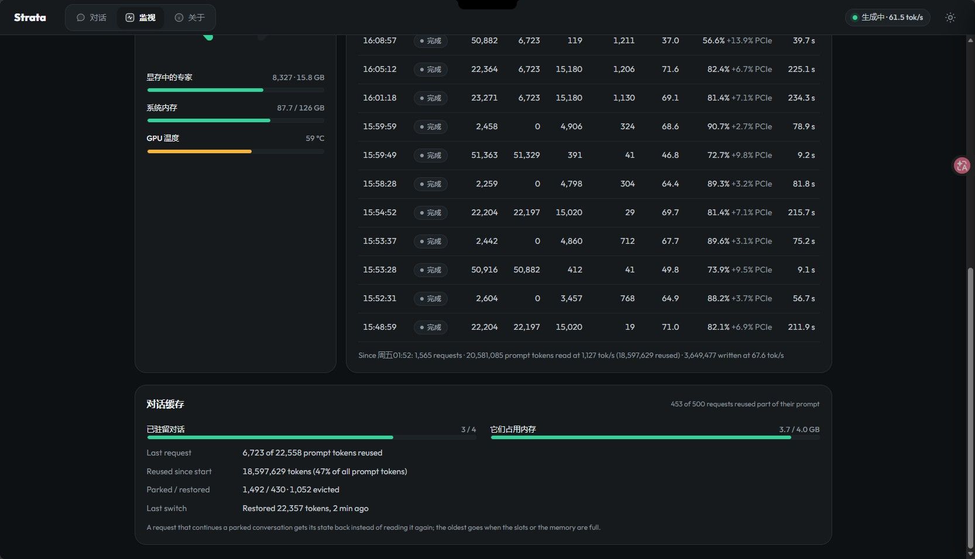This screenshot has height=559, width=975.
Task: Click the 生成中 · 61.5 tok/s status pill
Action: (x=887, y=18)
